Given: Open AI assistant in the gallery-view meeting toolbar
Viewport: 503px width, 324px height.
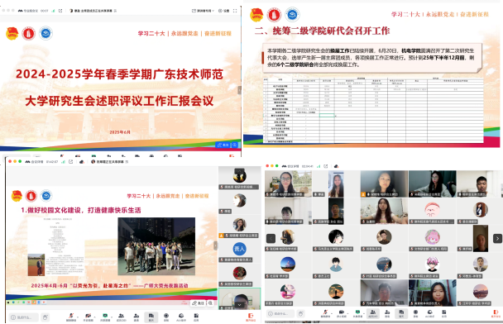Looking at the screenshot, I should [x=430, y=312].
